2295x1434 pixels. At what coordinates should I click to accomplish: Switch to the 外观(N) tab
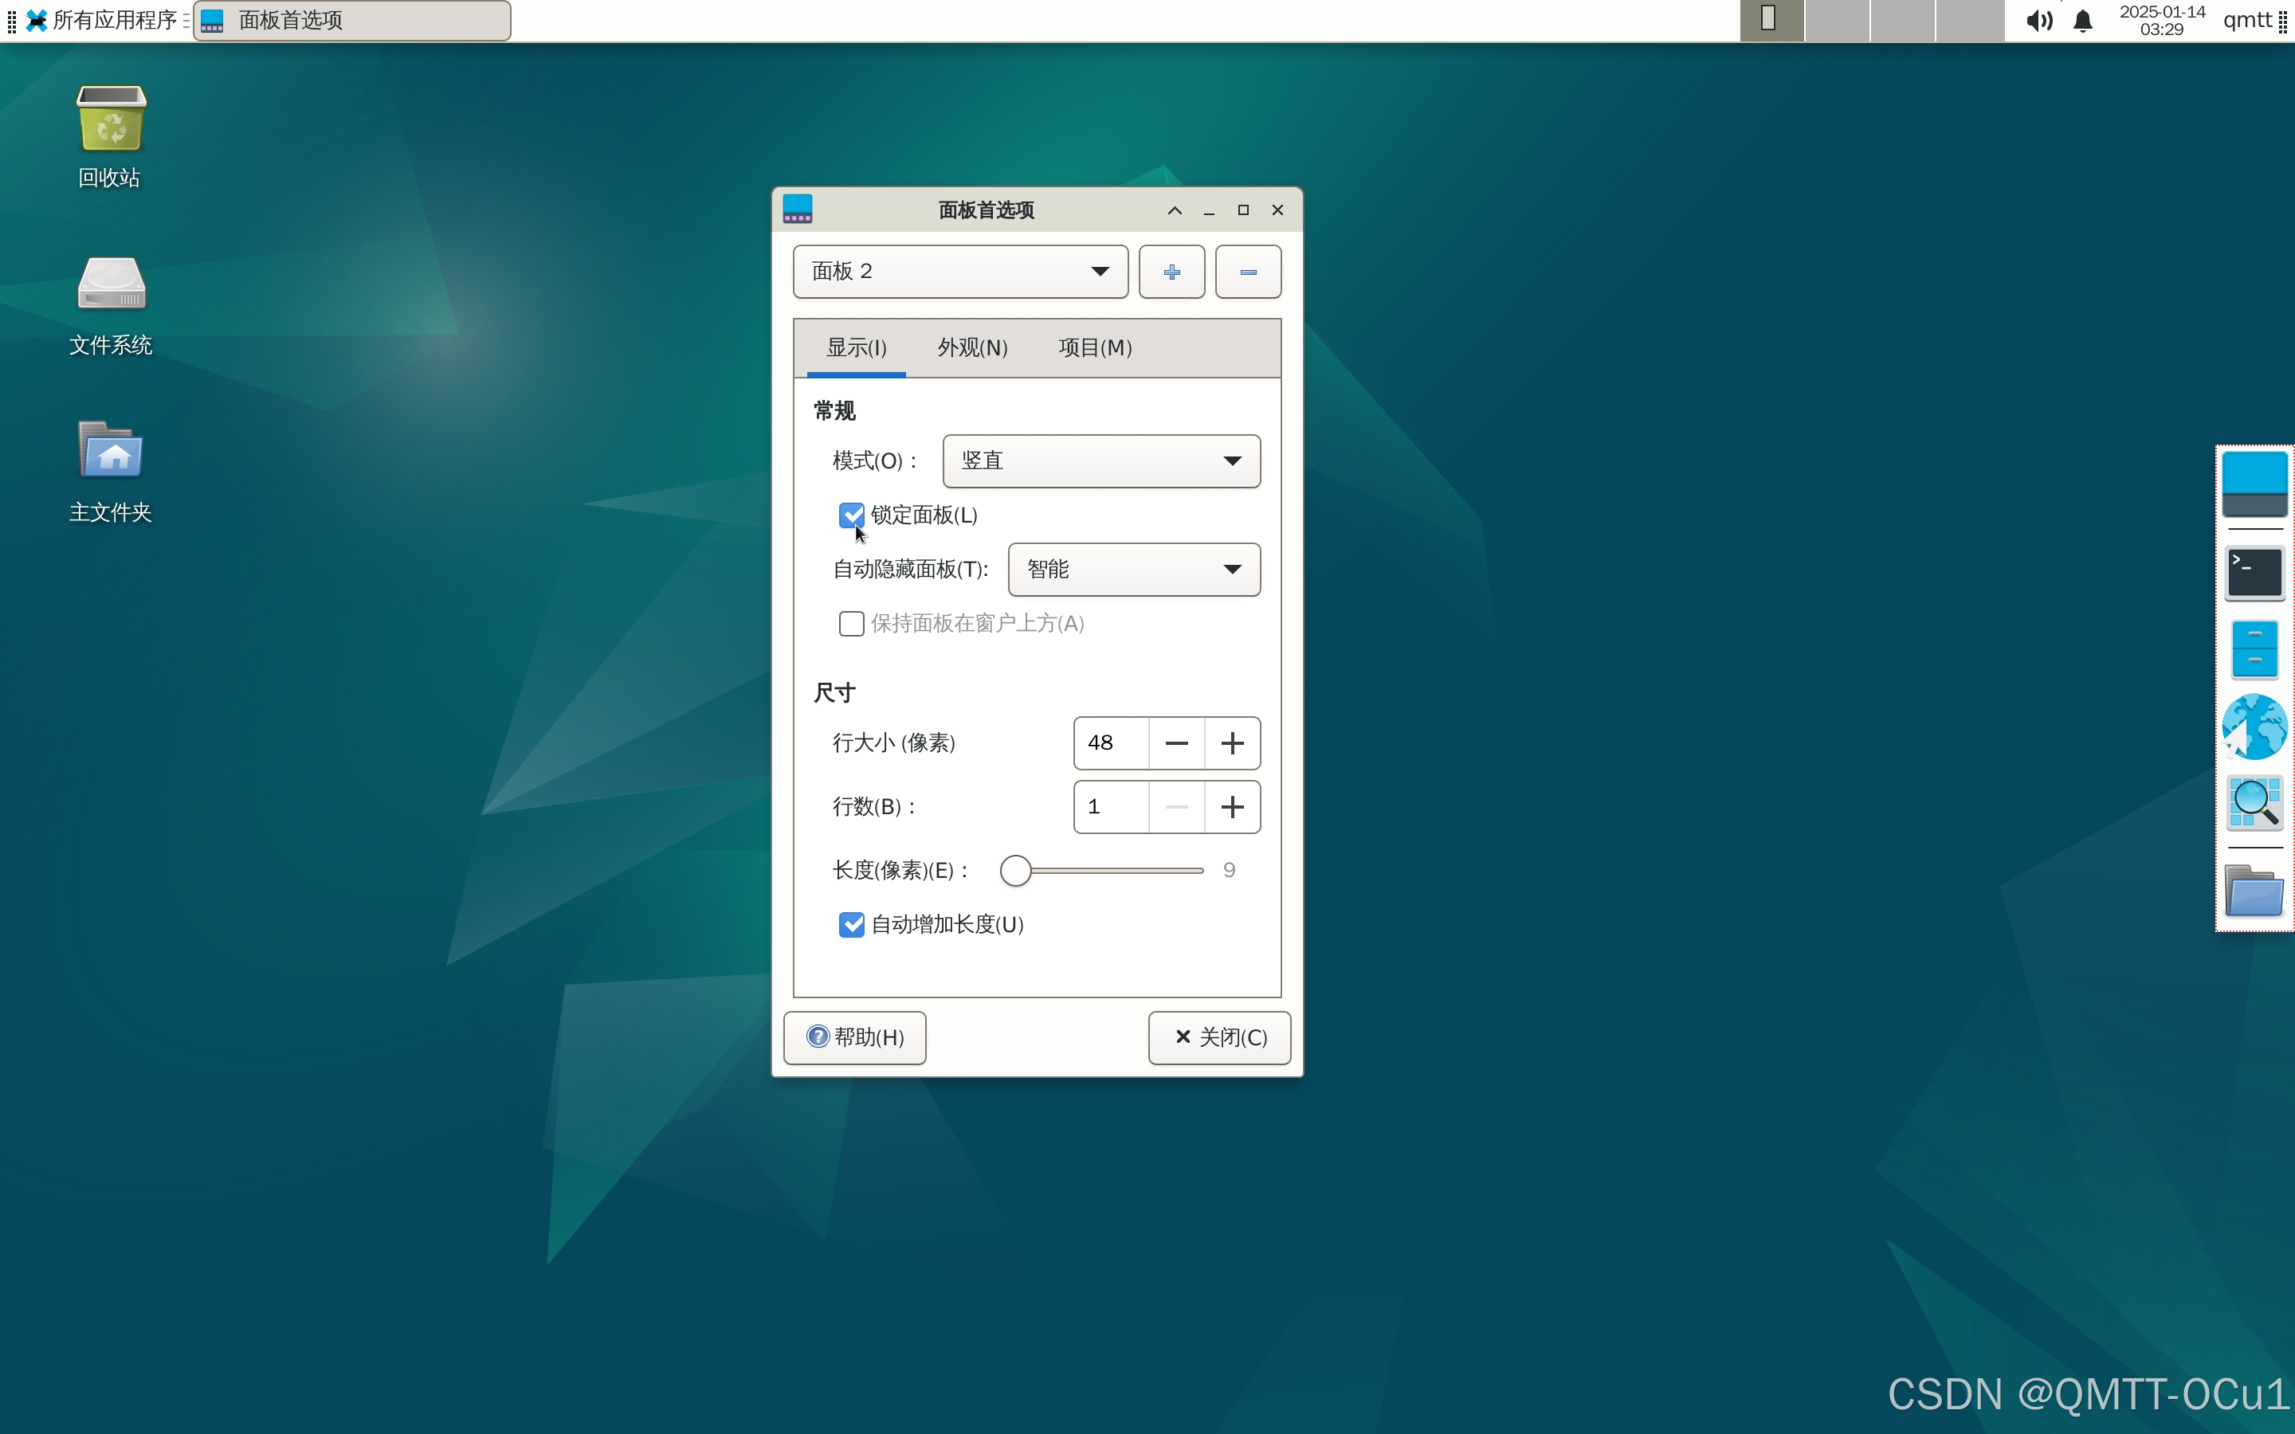[972, 348]
